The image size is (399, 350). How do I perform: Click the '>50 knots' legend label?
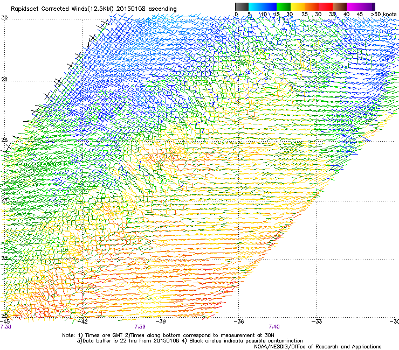pos(383,14)
